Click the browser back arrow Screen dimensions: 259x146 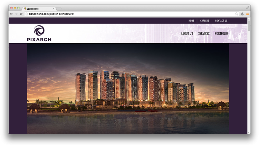[x=11, y=14]
